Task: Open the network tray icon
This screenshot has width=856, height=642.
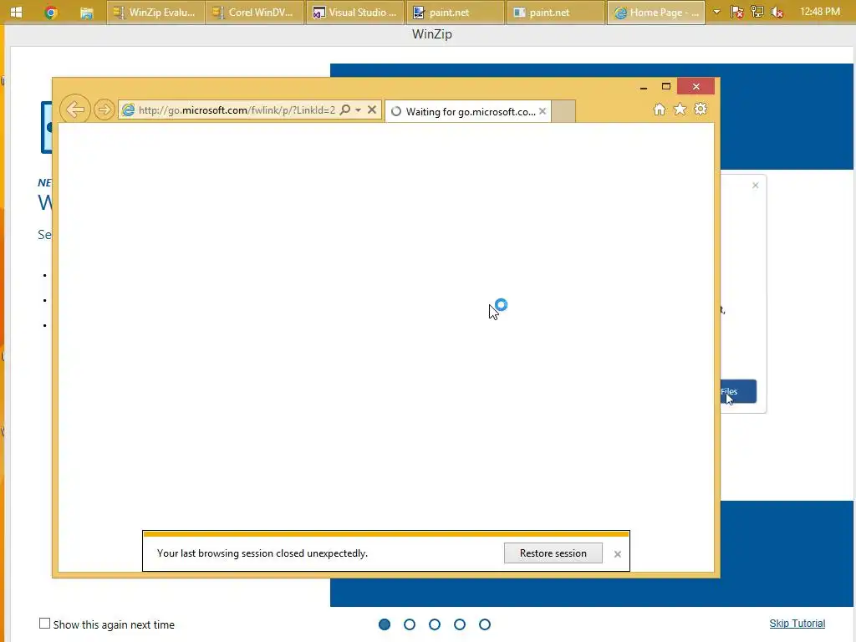Action: coord(757,12)
